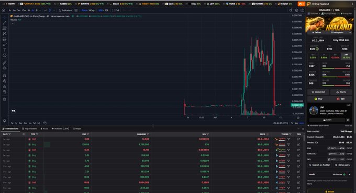The height and width of the screenshot is (193, 356).
Task: Toggle Full screen chart mode
Action: coord(116,10)
